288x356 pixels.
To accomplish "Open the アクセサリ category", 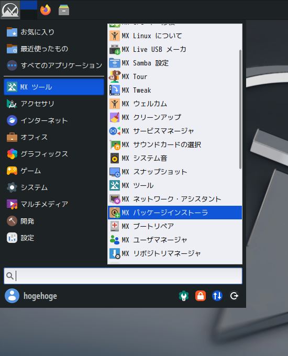I will tap(54, 104).
